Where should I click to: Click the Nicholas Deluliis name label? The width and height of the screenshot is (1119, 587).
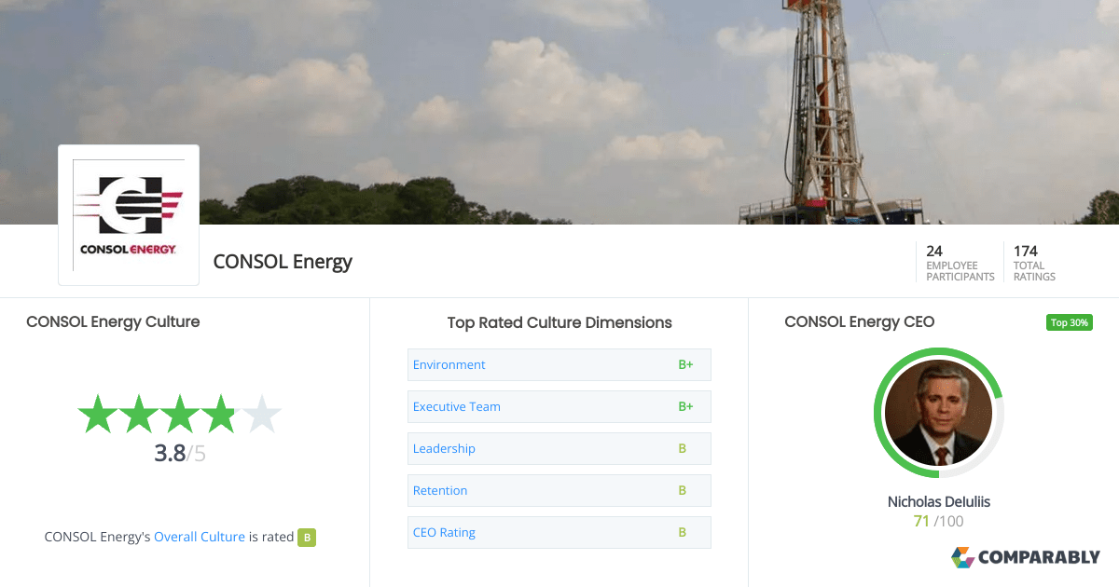click(x=939, y=501)
